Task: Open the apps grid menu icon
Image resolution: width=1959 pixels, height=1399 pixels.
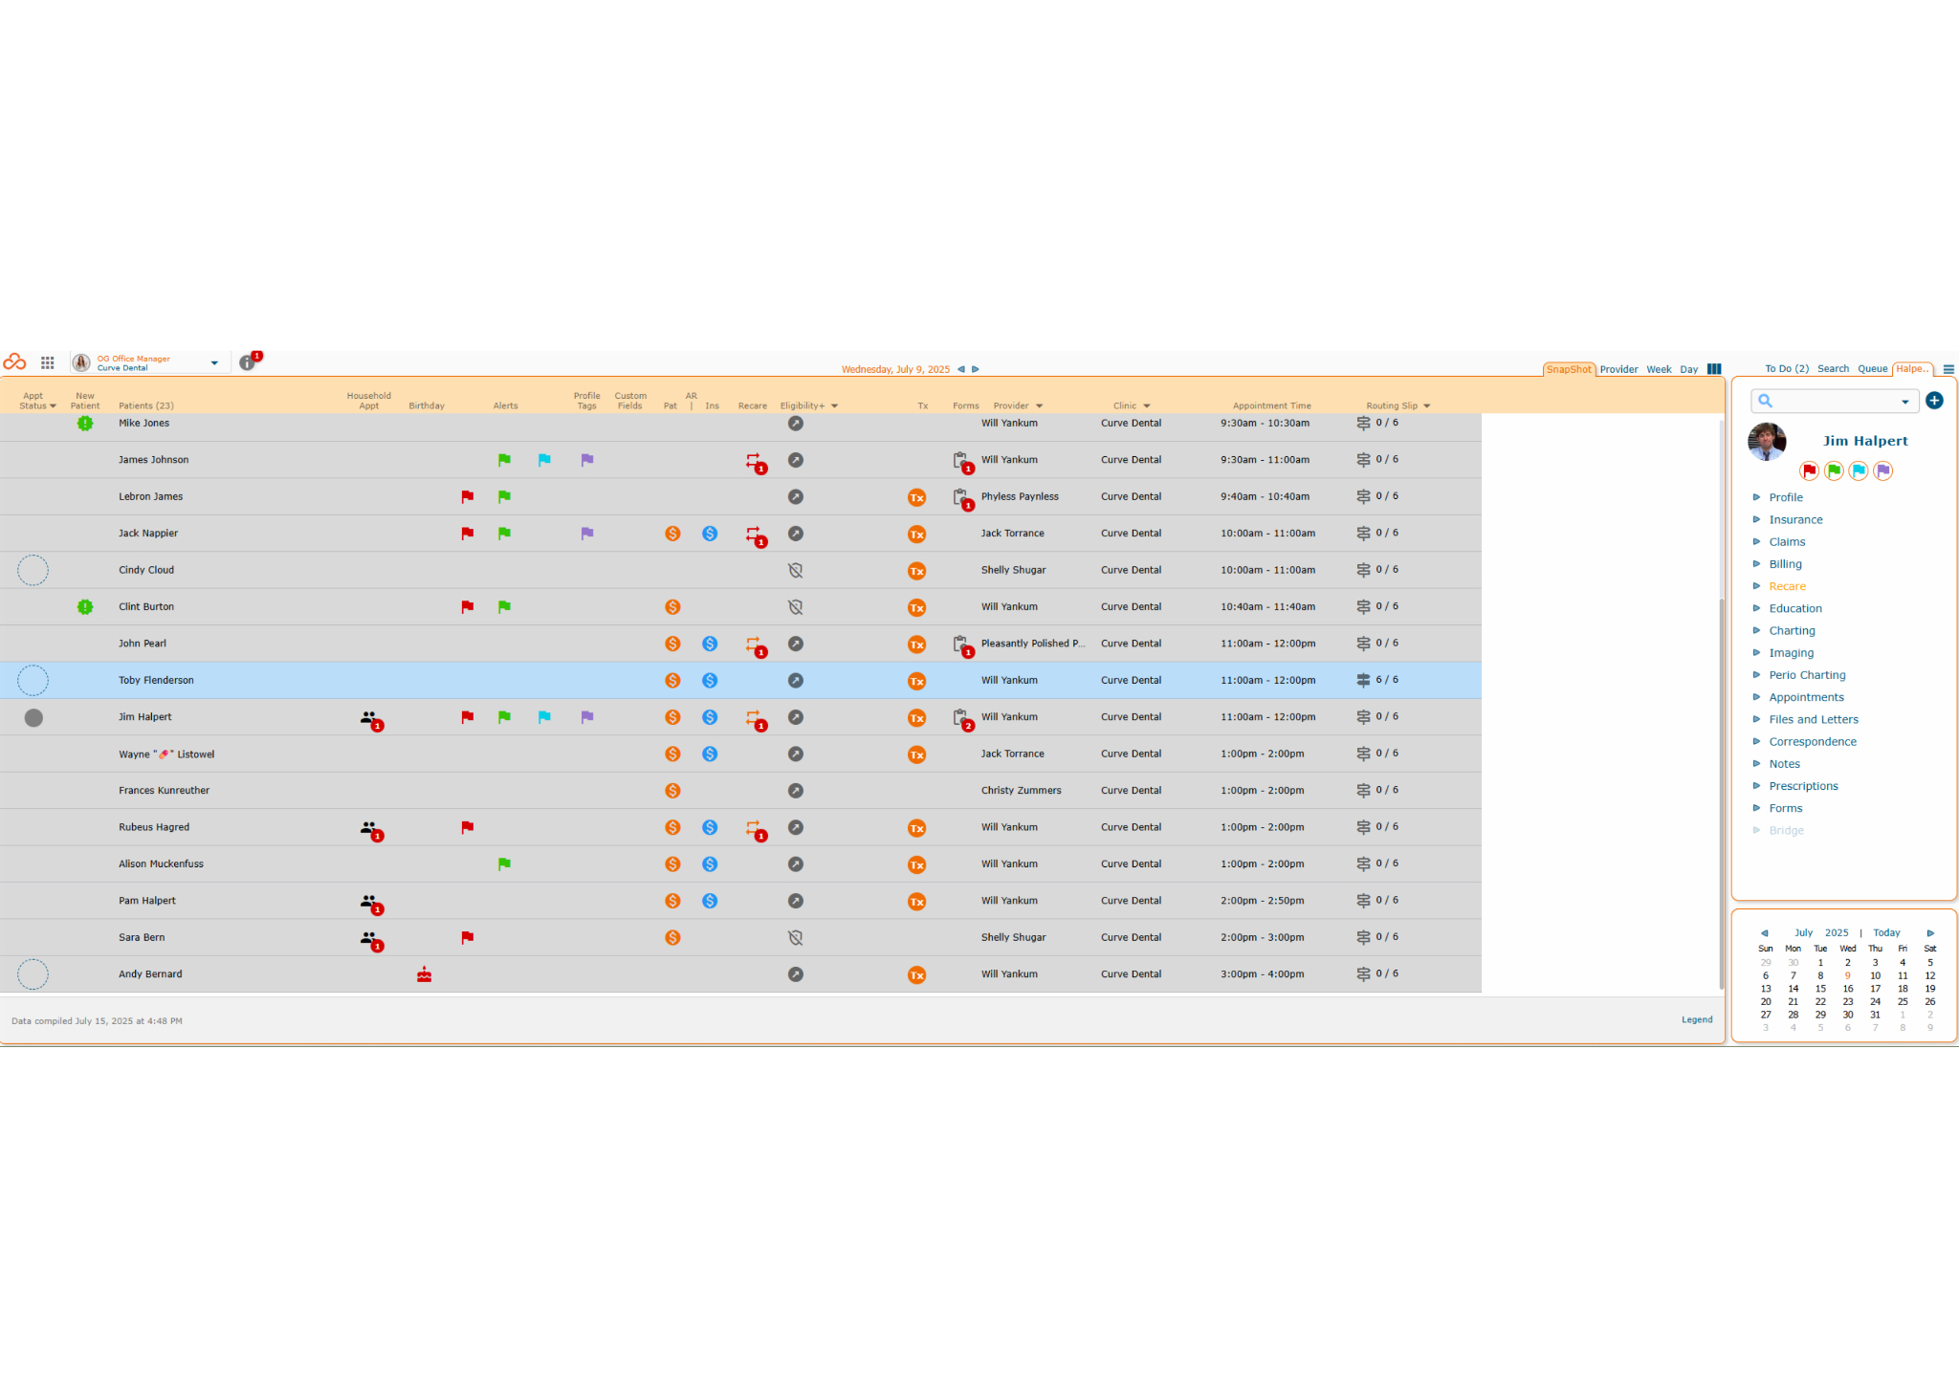Action: 48,363
